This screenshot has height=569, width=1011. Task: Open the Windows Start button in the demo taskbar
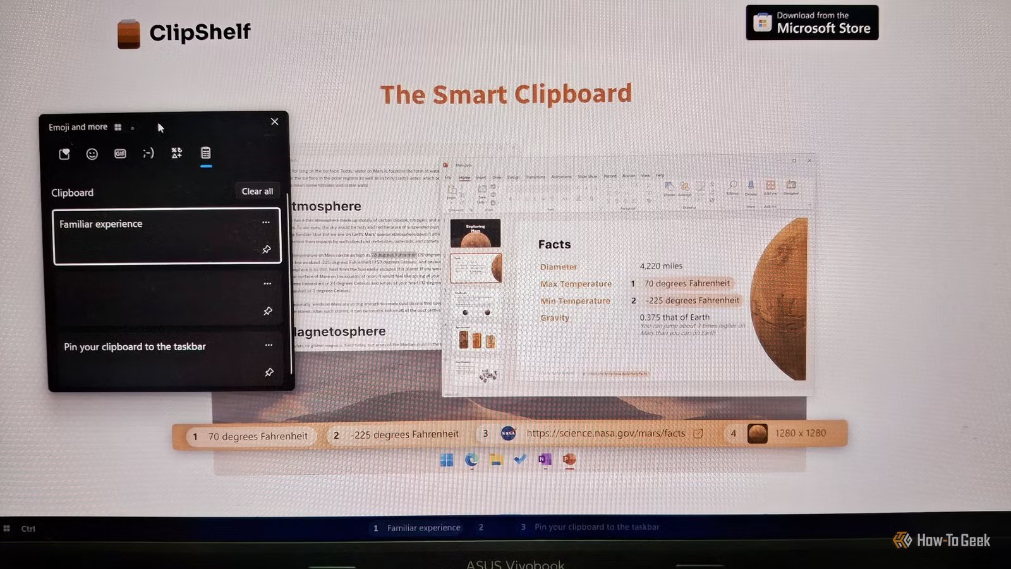point(447,460)
